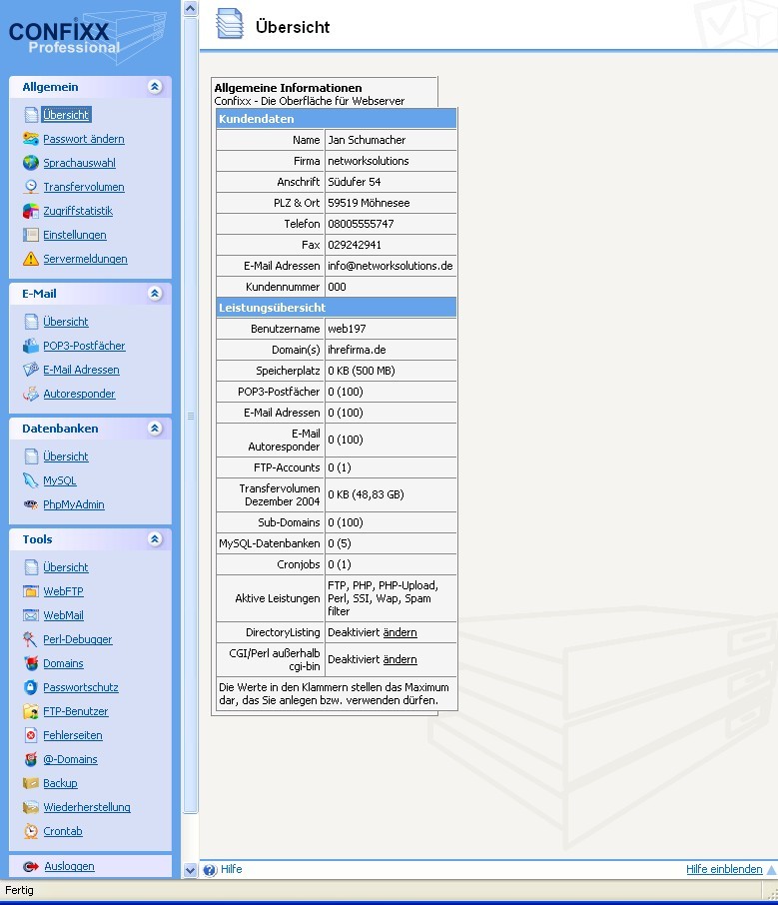
Task: Click the Backup box icon
Action: (31, 783)
